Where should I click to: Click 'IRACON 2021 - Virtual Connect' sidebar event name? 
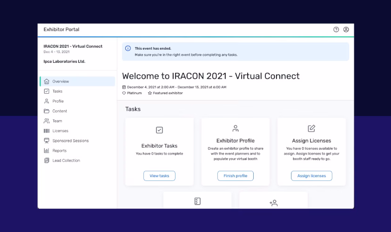click(73, 46)
